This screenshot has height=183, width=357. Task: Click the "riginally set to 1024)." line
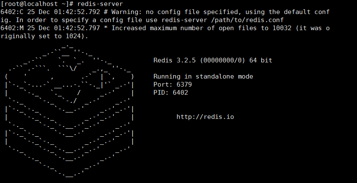tap(44, 37)
